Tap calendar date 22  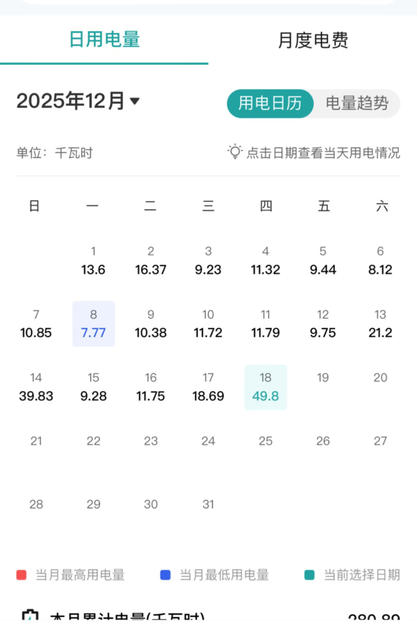(93, 441)
